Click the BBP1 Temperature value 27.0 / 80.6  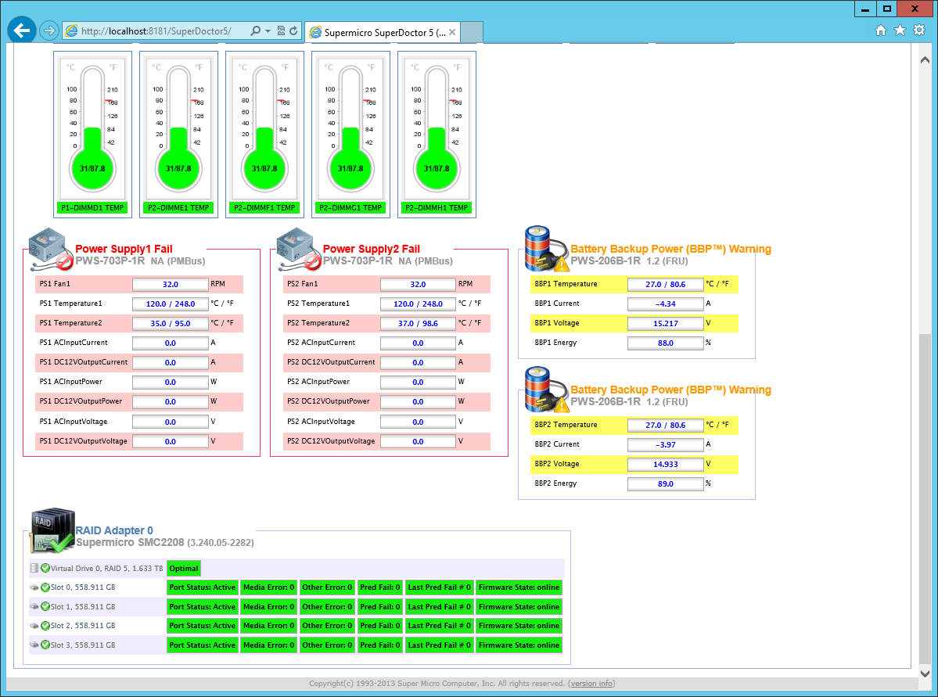tap(665, 284)
